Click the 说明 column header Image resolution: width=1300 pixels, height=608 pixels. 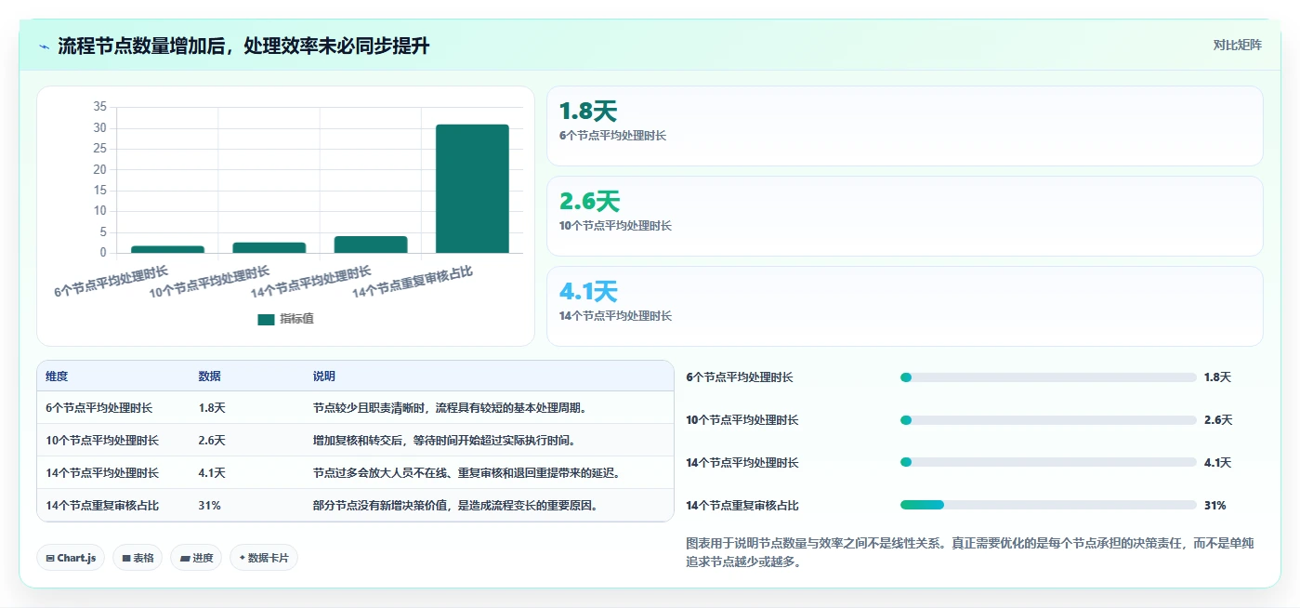[x=324, y=377]
